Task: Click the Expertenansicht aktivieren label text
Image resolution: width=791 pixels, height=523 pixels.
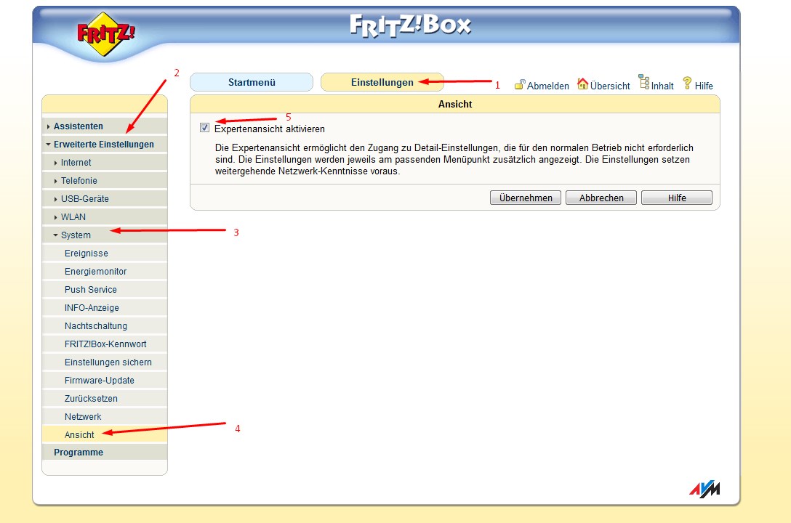Action: point(270,129)
